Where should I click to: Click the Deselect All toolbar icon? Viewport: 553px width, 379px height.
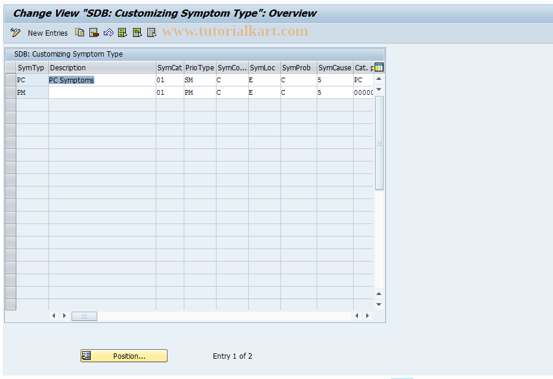click(x=152, y=33)
